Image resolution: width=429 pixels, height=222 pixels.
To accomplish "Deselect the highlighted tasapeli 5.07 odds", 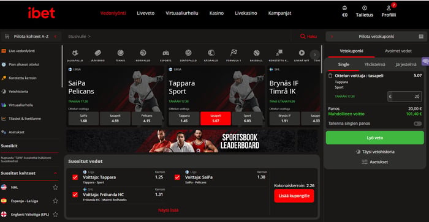I will click(x=216, y=118).
